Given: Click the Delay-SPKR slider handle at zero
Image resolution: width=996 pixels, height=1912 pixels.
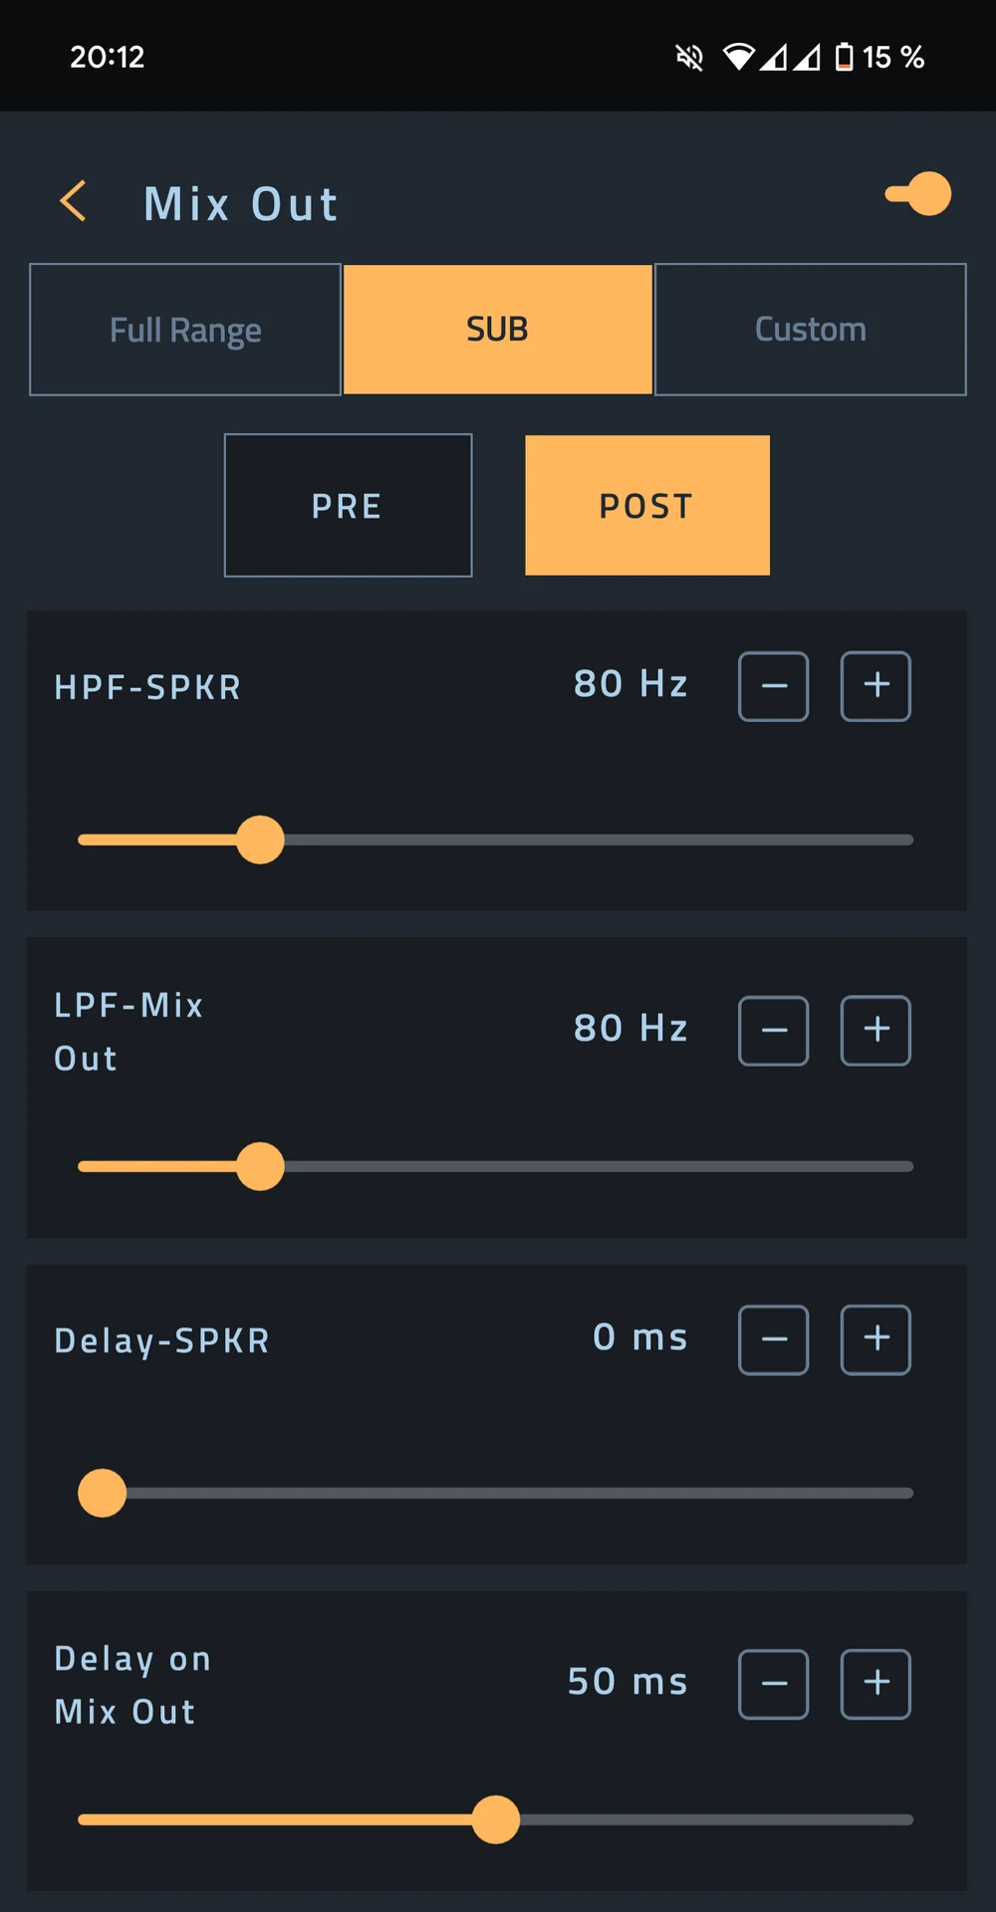Looking at the screenshot, I should 102,1493.
